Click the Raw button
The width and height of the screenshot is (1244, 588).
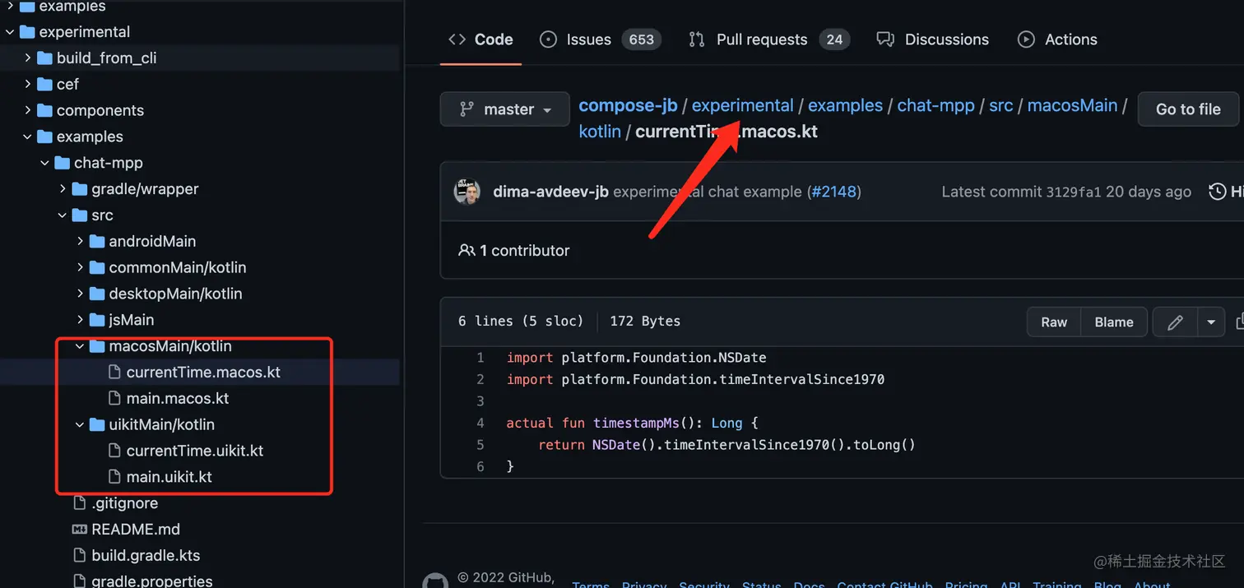pos(1054,322)
